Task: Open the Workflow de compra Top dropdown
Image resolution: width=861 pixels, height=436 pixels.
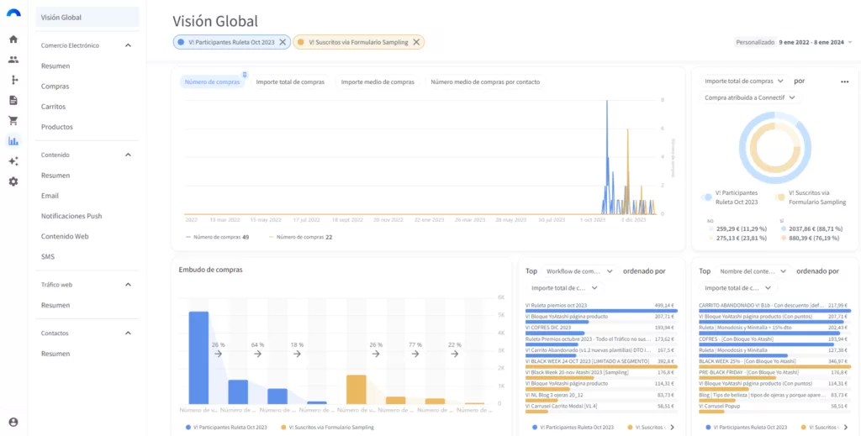Action: 579,271
